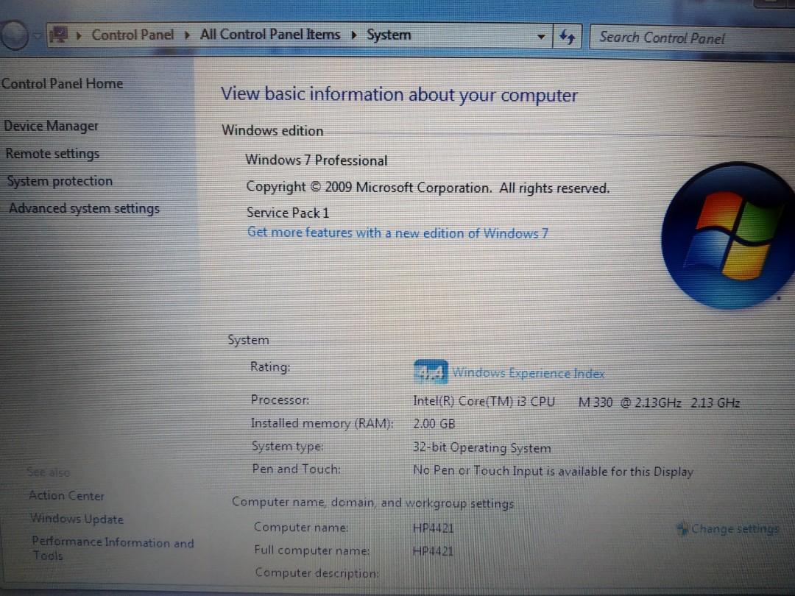
Task: Click the 'Computer description:' label
Action: point(317,572)
